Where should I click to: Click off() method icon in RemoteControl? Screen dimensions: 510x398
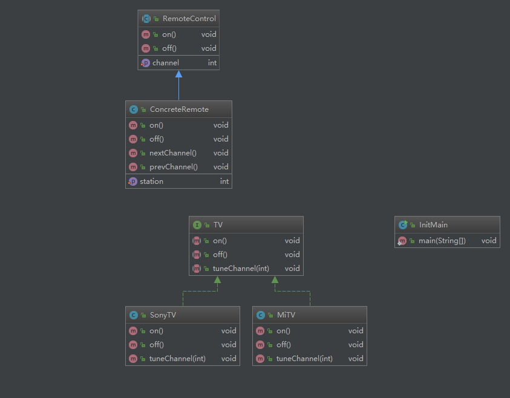(x=146, y=48)
